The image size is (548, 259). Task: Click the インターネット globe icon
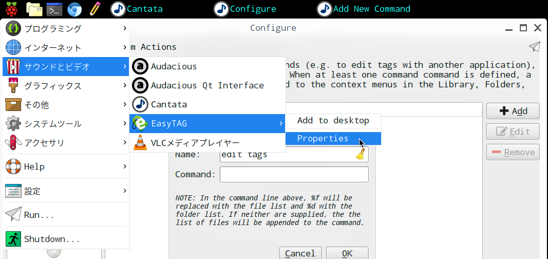click(x=13, y=47)
